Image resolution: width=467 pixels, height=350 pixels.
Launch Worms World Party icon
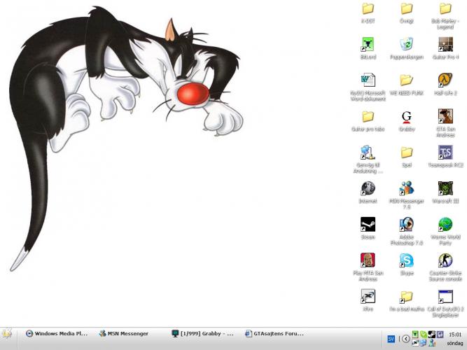445,225
